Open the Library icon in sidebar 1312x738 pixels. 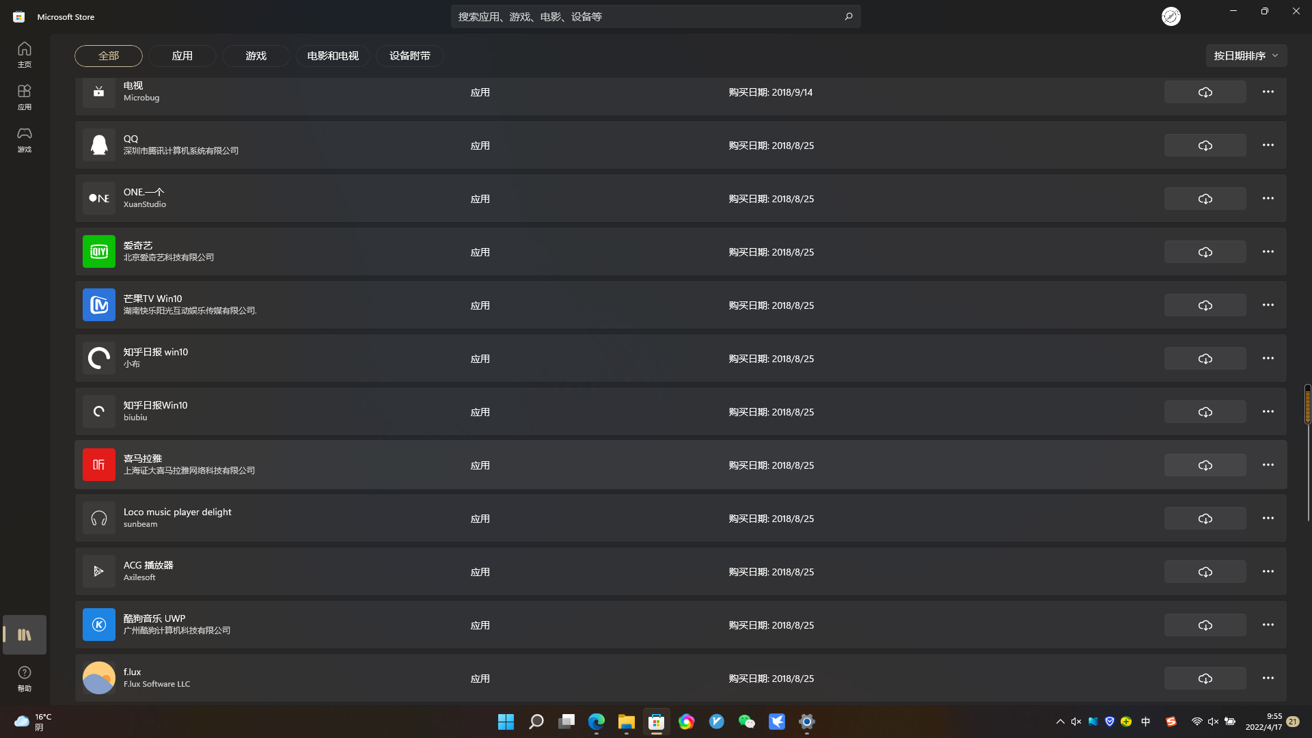(x=25, y=635)
